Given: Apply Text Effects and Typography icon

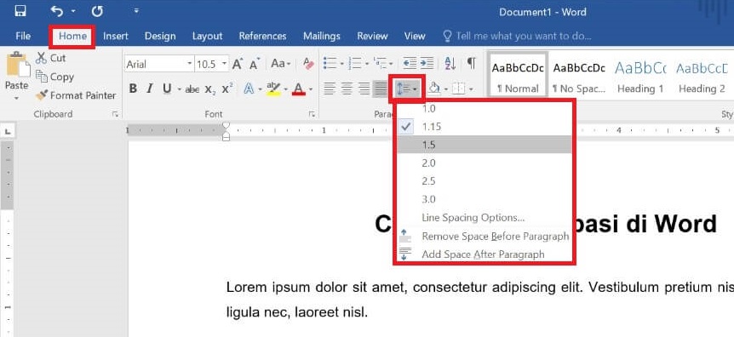Looking at the screenshot, I should pyautogui.click(x=249, y=89).
